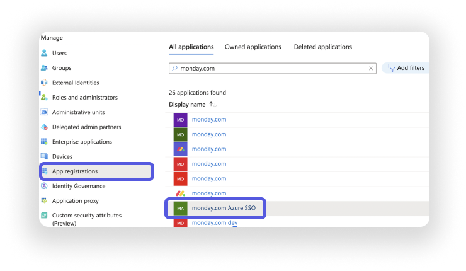Click the search magnifier icon
This screenshot has height=271, width=466.
coord(175,68)
